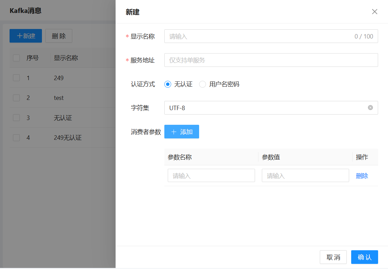Click the 参数名称 input box
The height and width of the screenshot is (269, 388).
[x=211, y=176]
